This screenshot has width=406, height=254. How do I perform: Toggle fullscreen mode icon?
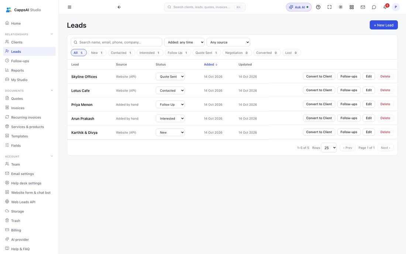pos(329,7)
